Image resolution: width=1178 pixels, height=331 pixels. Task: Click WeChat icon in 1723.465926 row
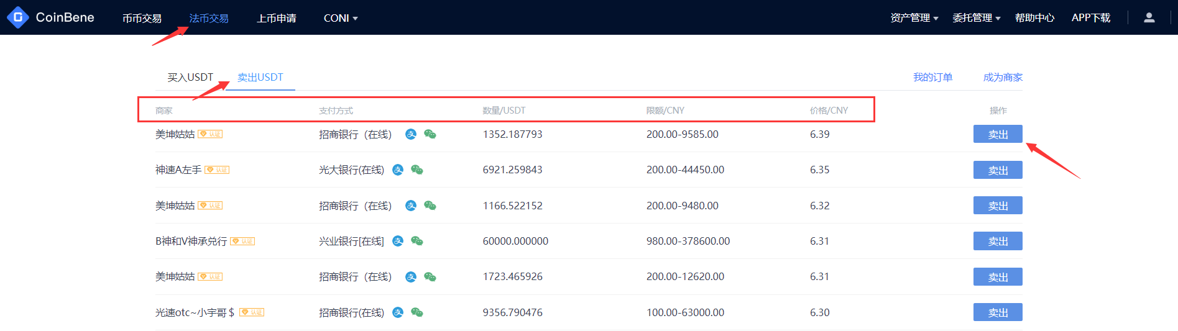[430, 277]
